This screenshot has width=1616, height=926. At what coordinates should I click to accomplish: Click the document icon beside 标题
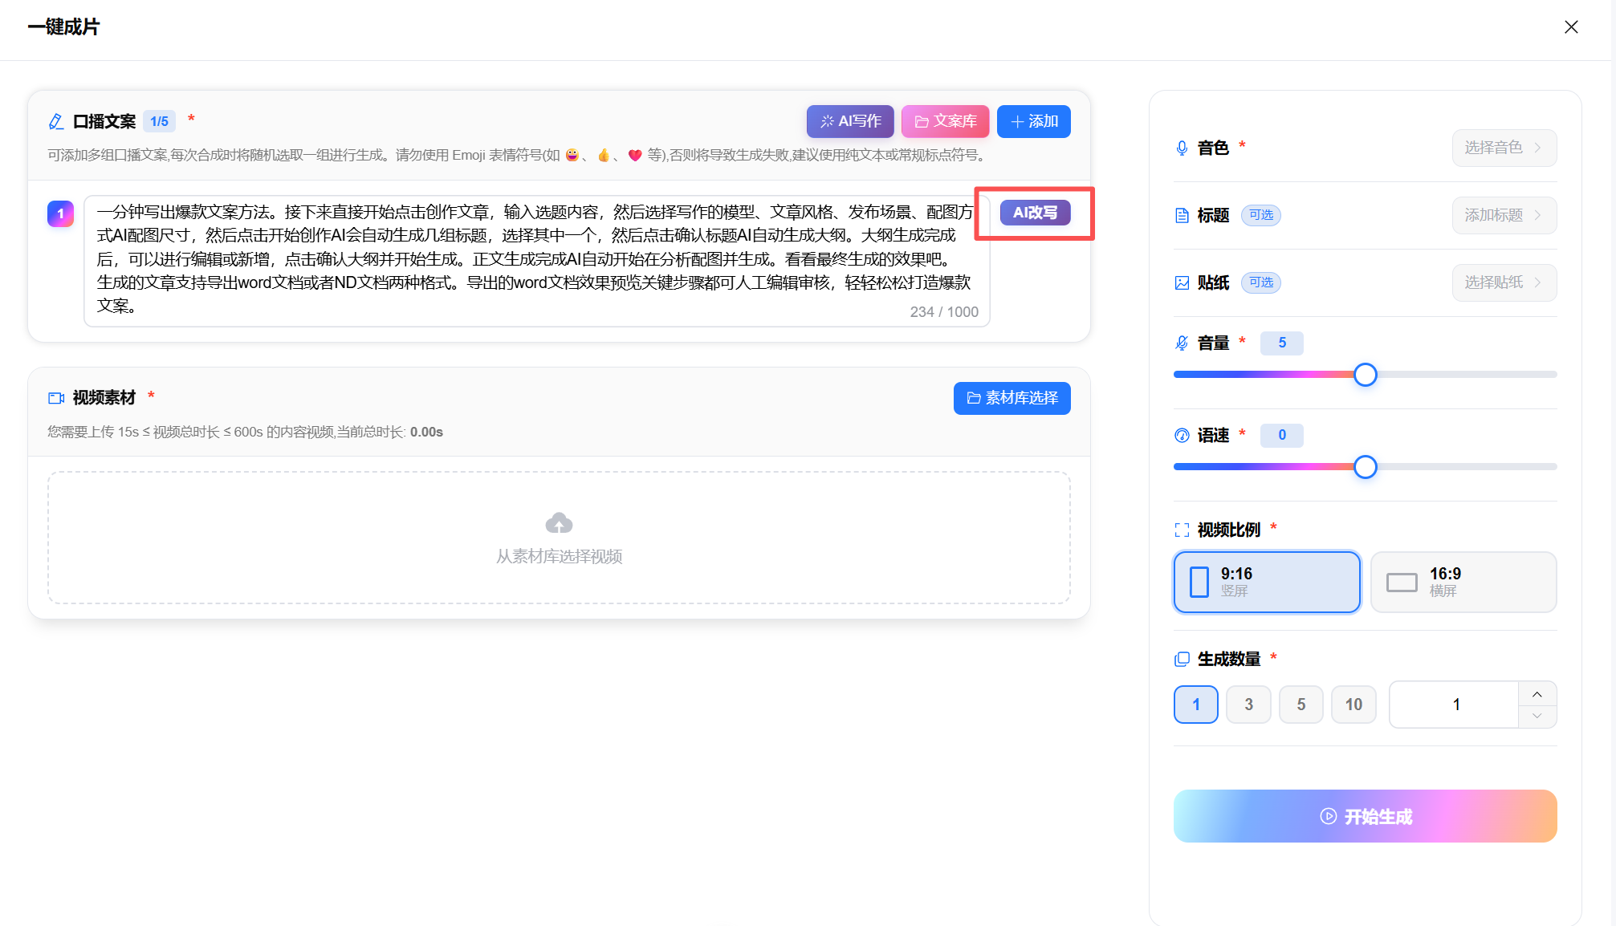pos(1182,215)
